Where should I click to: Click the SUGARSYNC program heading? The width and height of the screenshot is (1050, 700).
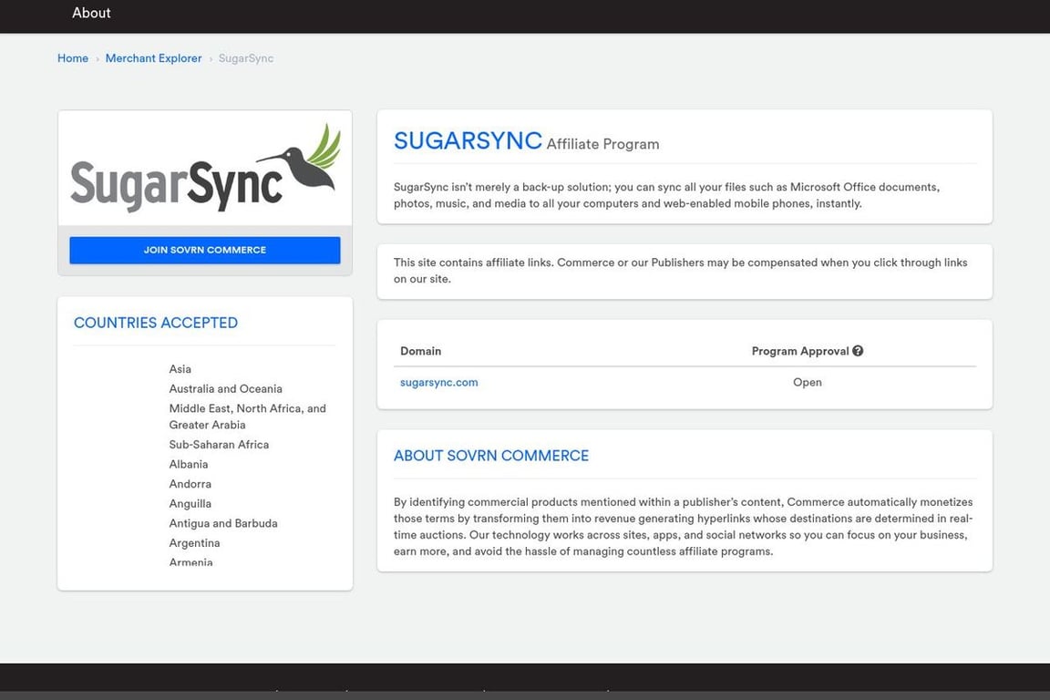(x=468, y=140)
